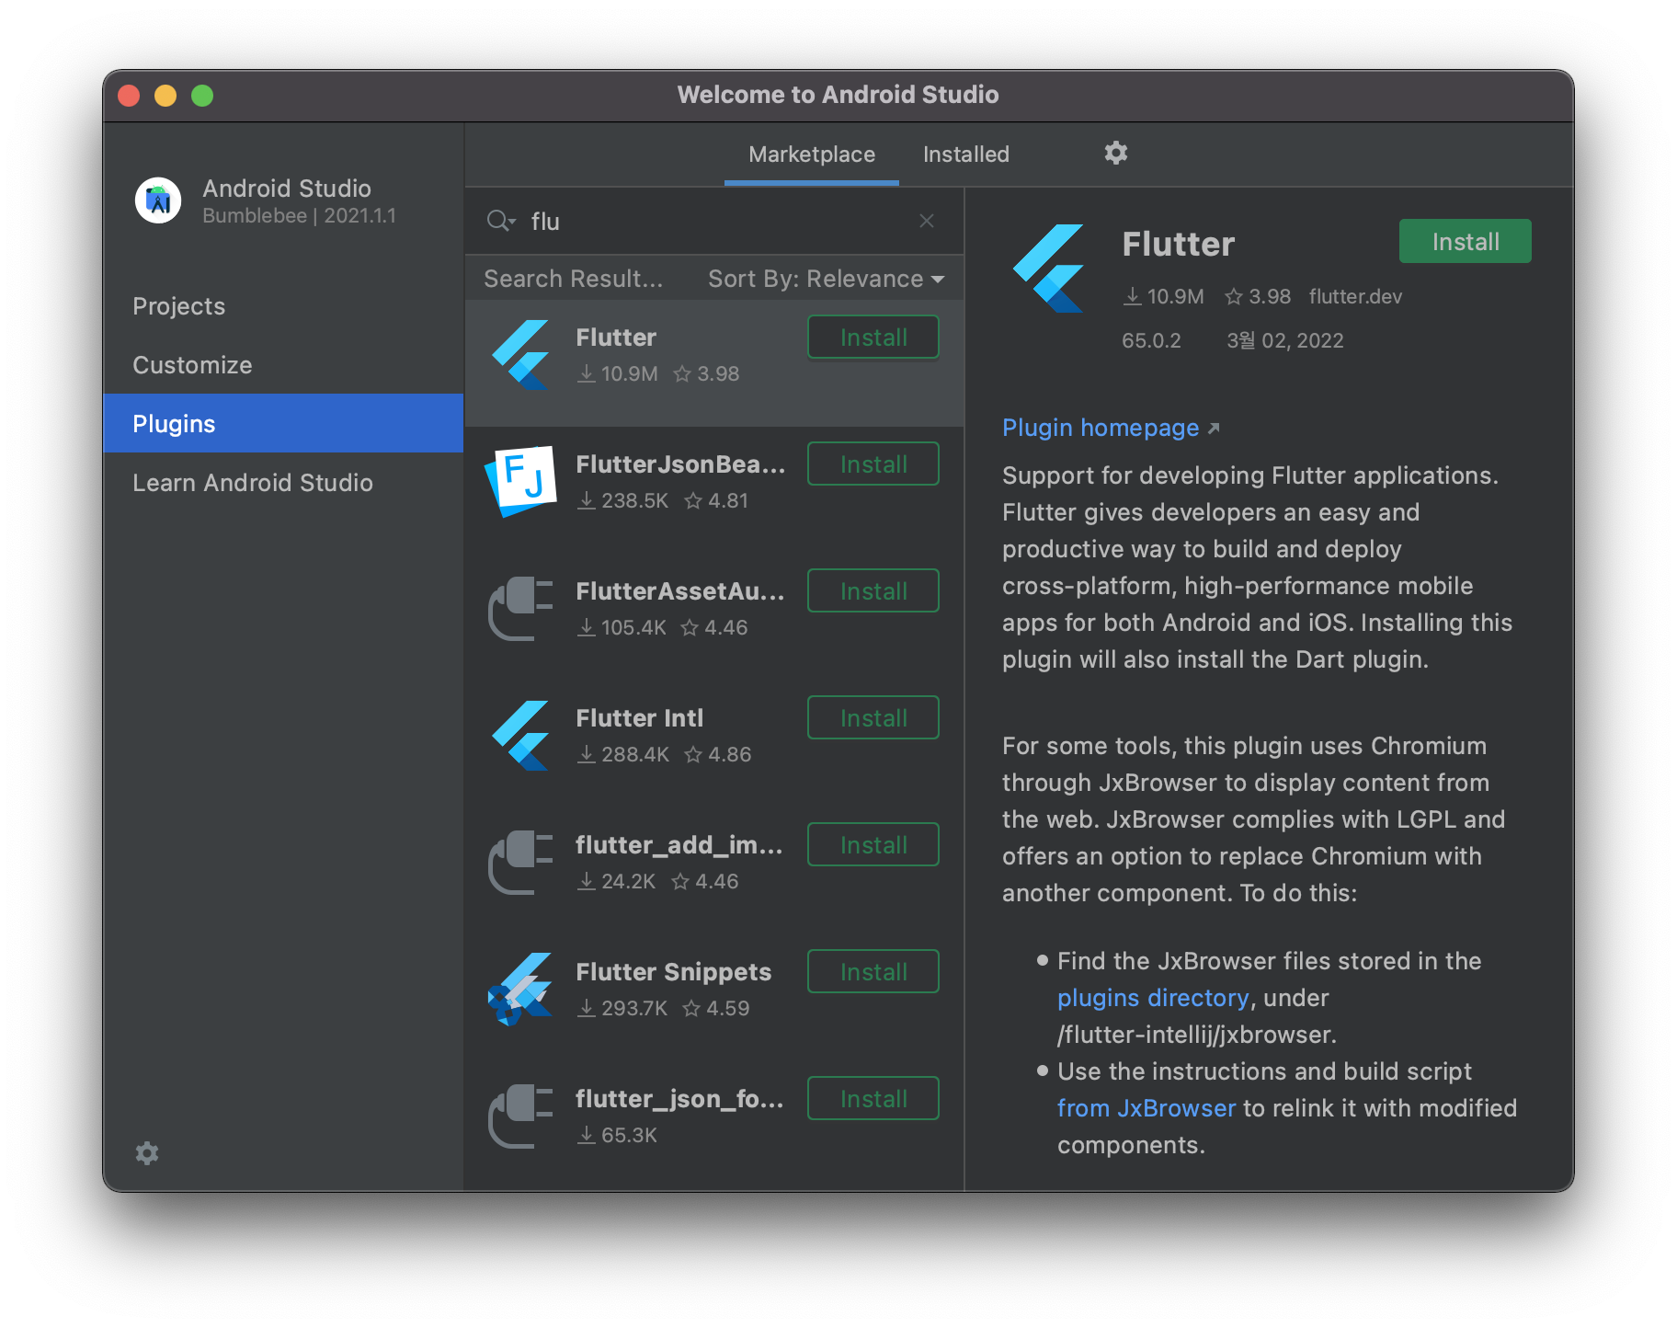Click the flutter_add_im plug icon
Image resolution: width=1677 pixels, height=1328 pixels.
[521, 862]
